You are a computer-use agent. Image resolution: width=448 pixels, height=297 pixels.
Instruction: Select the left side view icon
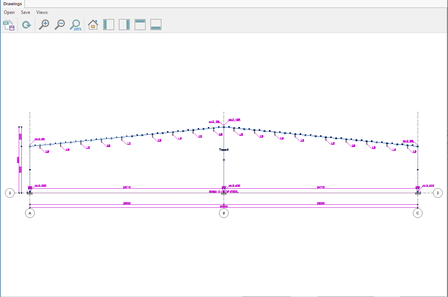coord(108,25)
